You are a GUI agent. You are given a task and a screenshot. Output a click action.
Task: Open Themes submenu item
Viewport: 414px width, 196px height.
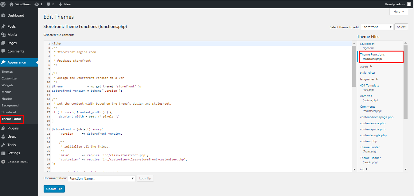[7, 72]
